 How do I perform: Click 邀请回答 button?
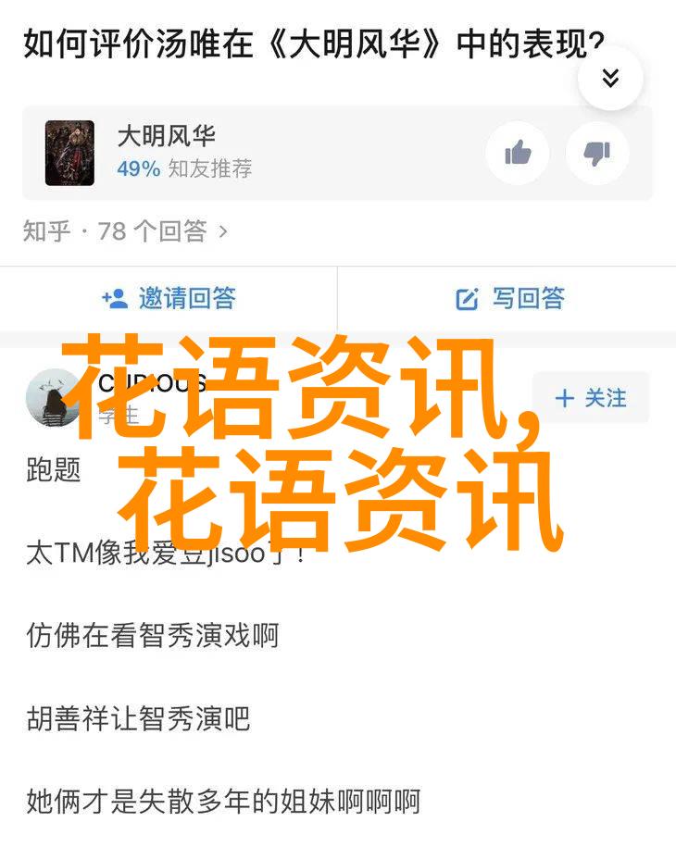[169, 299]
